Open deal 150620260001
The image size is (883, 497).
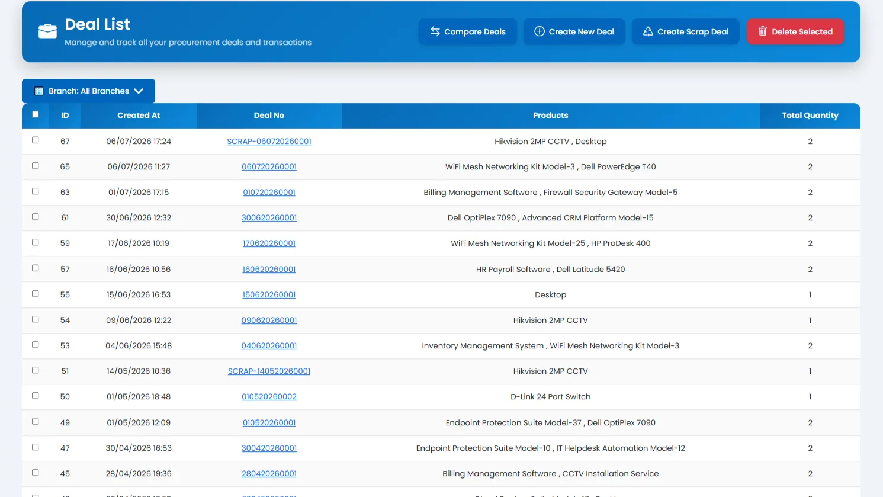(269, 295)
